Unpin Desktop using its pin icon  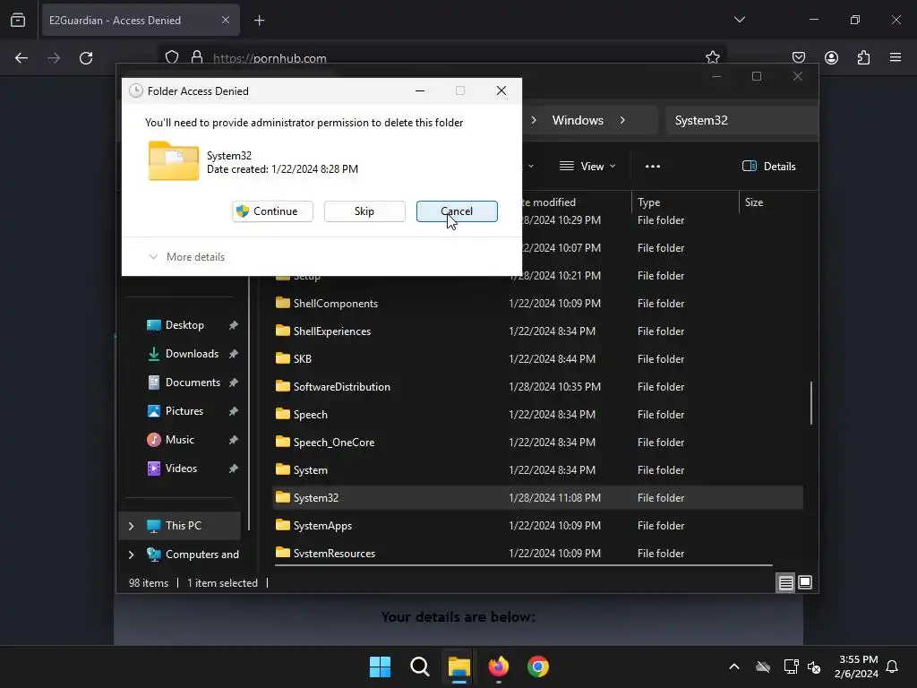click(x=234, y=325)
